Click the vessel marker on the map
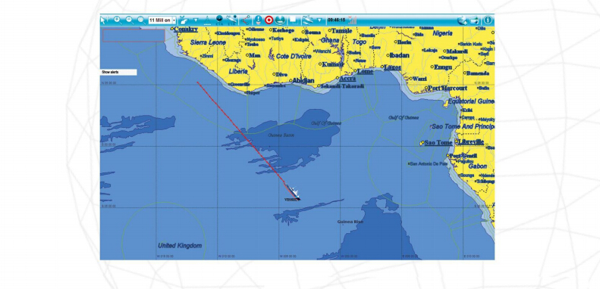 pyautogui.click(x=294, y=192)
